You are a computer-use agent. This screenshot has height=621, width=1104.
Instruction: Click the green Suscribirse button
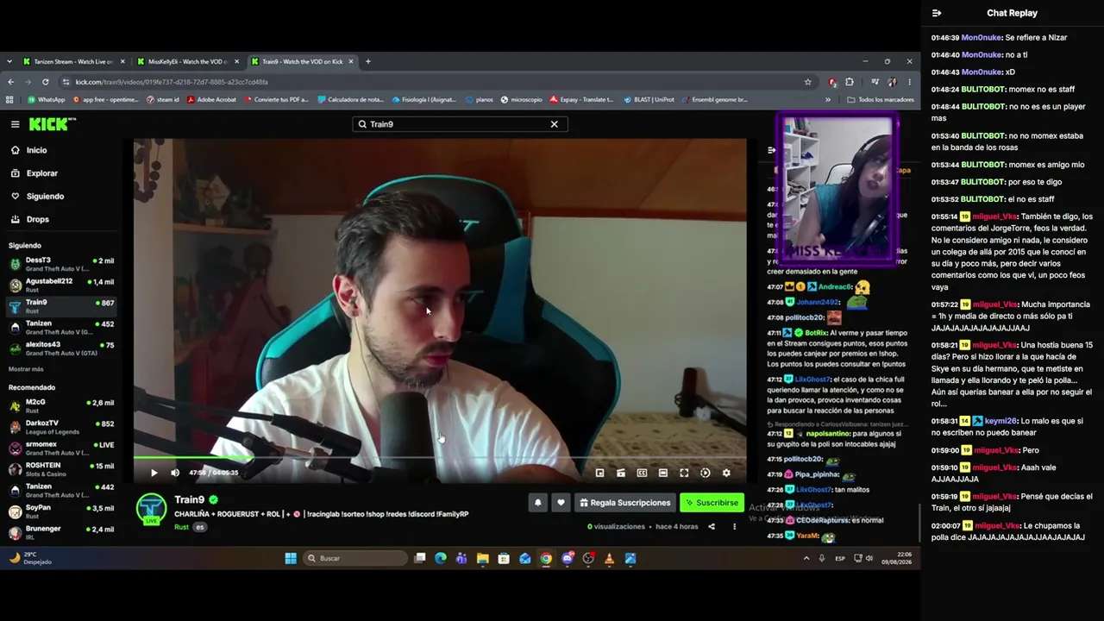(x=712, y=503)
